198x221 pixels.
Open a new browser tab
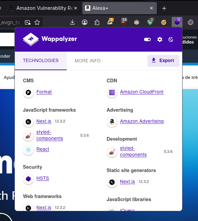(164, 8)
